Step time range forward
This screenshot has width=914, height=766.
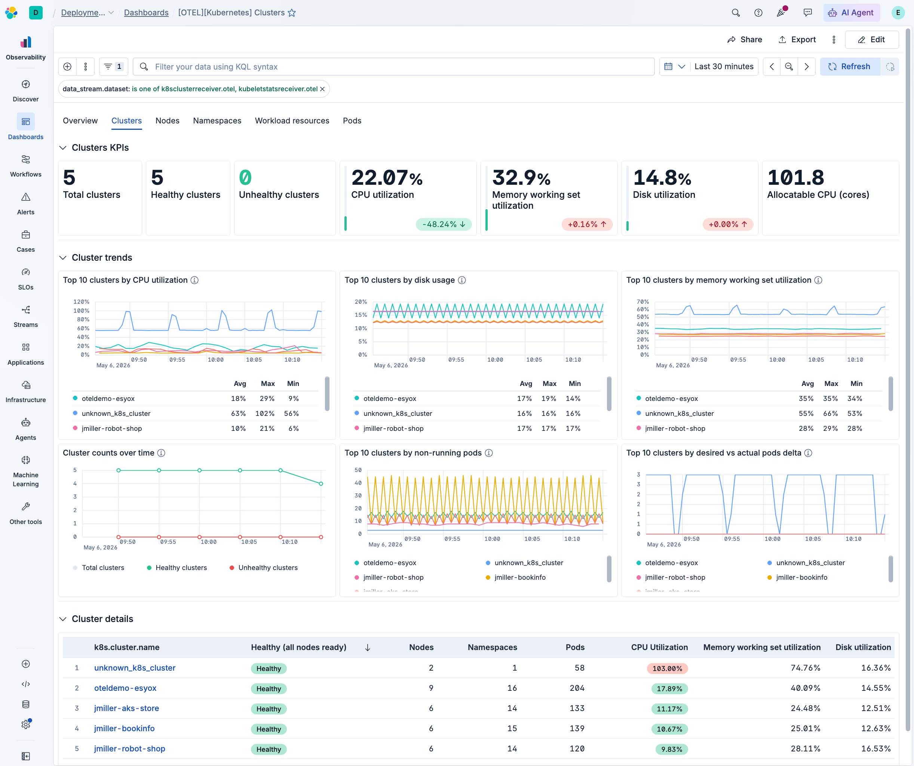tap(807, 67)
